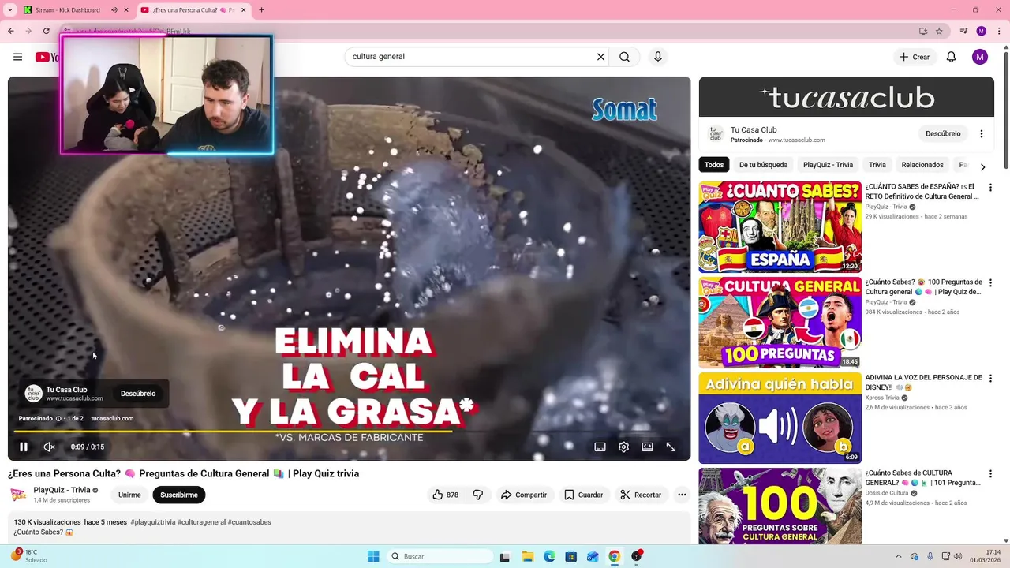1010x568 pixels.
Task: Like the video with 878 likes
Action: 445,495
